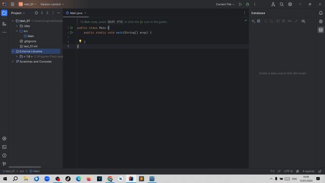Toggle the Database tool window button
This screenshot has width=325, height=183.
(x=320, y=30)
